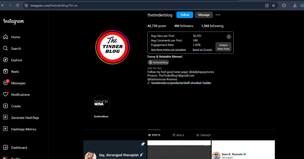This screenshot has width=304, height=159.
Task: Open Reels from the sidebar
Action: click(11, 71)
